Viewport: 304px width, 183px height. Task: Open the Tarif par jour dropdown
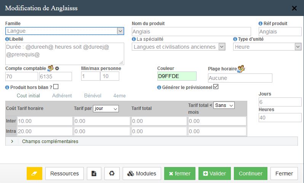(x=106, y=108)
